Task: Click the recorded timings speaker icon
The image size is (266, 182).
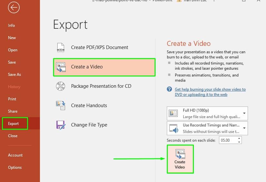Action: (174, 128)
